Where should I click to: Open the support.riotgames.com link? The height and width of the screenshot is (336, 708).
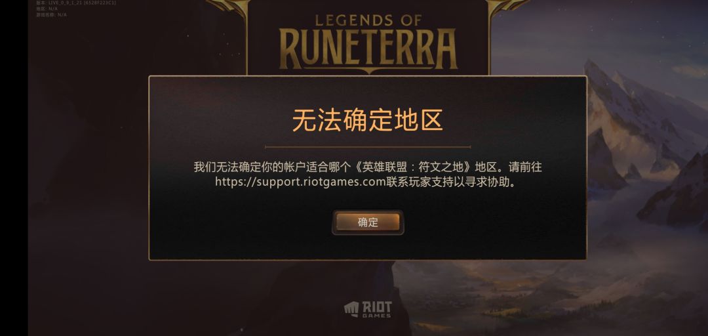click(300, 182)
